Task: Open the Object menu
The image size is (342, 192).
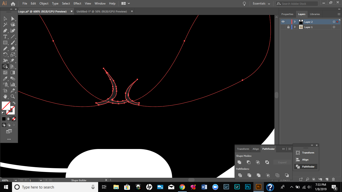Action: [x=44, y=3]
